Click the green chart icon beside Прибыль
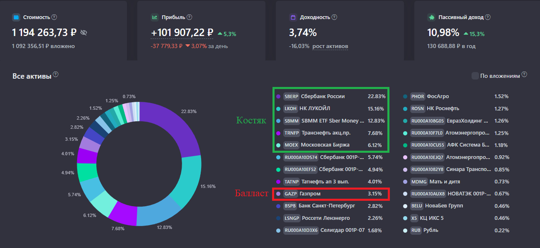This screenshot has height=248, width=540. click(x=155, y=17)
